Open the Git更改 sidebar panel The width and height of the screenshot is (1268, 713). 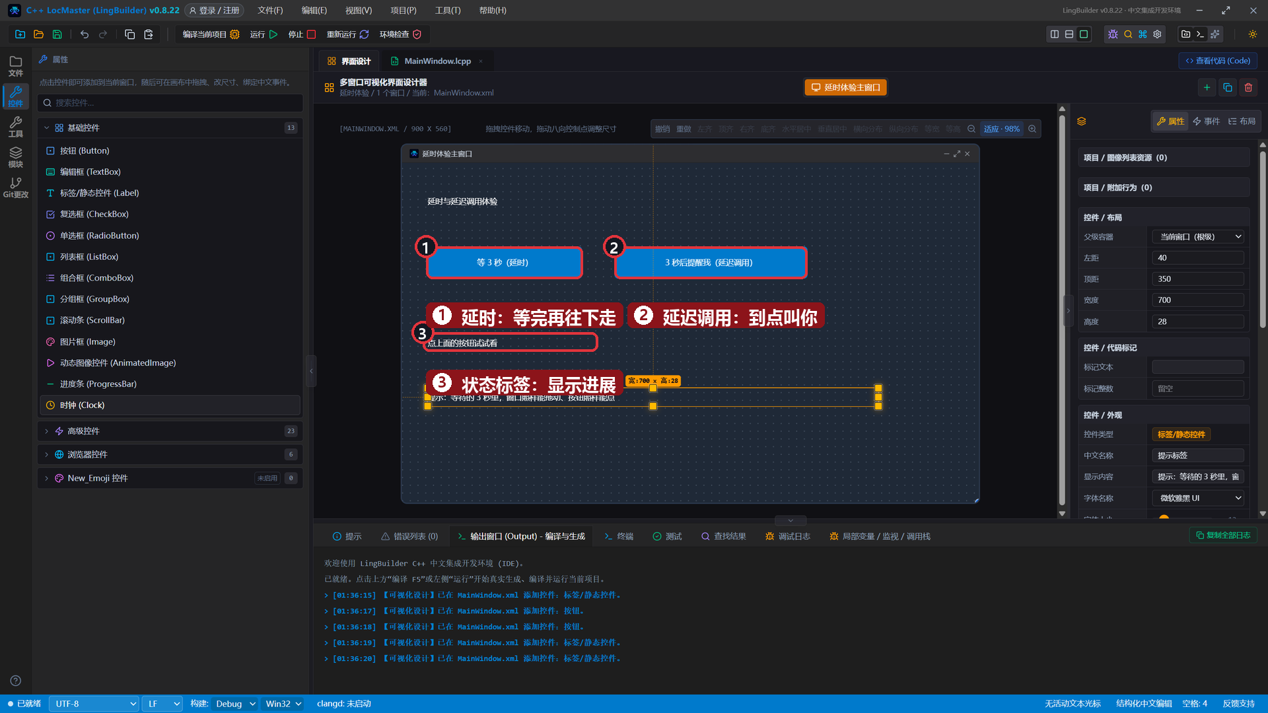click(x=16, y=187)
